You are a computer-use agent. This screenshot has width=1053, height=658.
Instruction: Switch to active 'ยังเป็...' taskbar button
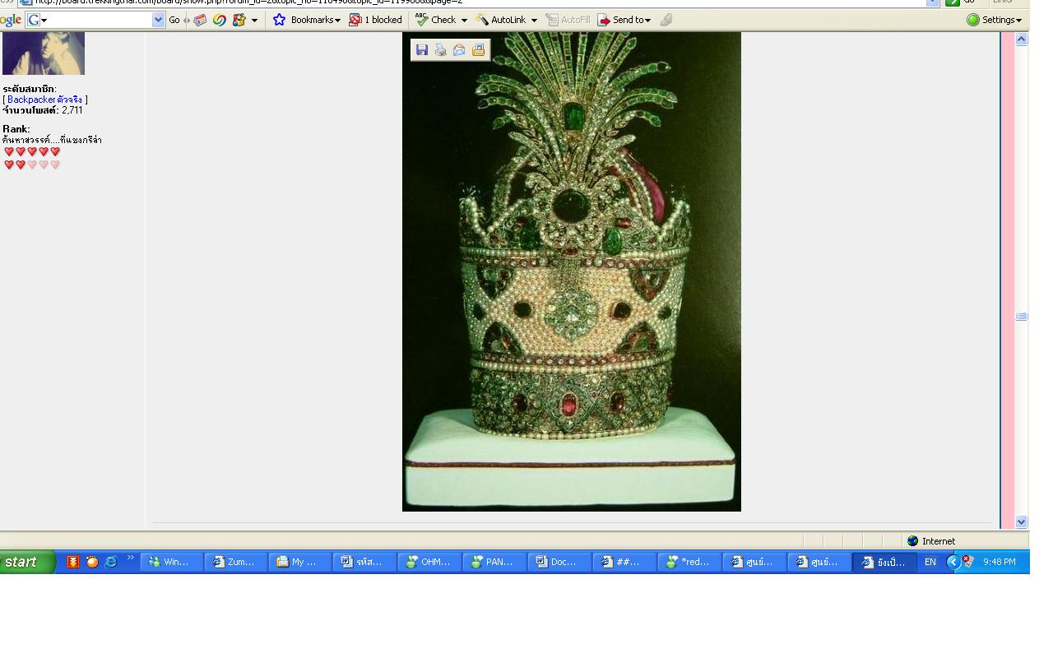(x=884, y=562)
